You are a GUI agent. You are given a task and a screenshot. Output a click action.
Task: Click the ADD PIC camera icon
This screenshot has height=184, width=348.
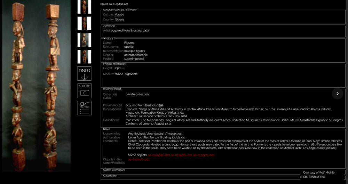click(x=84, y=90)
